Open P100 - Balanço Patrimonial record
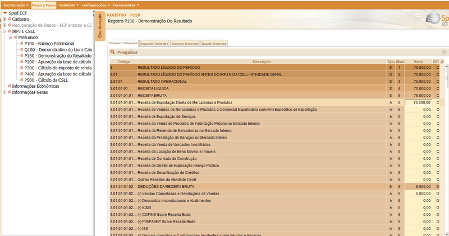Image resolution: width=449 pixels, height=236 pixels. pos(49,44)
